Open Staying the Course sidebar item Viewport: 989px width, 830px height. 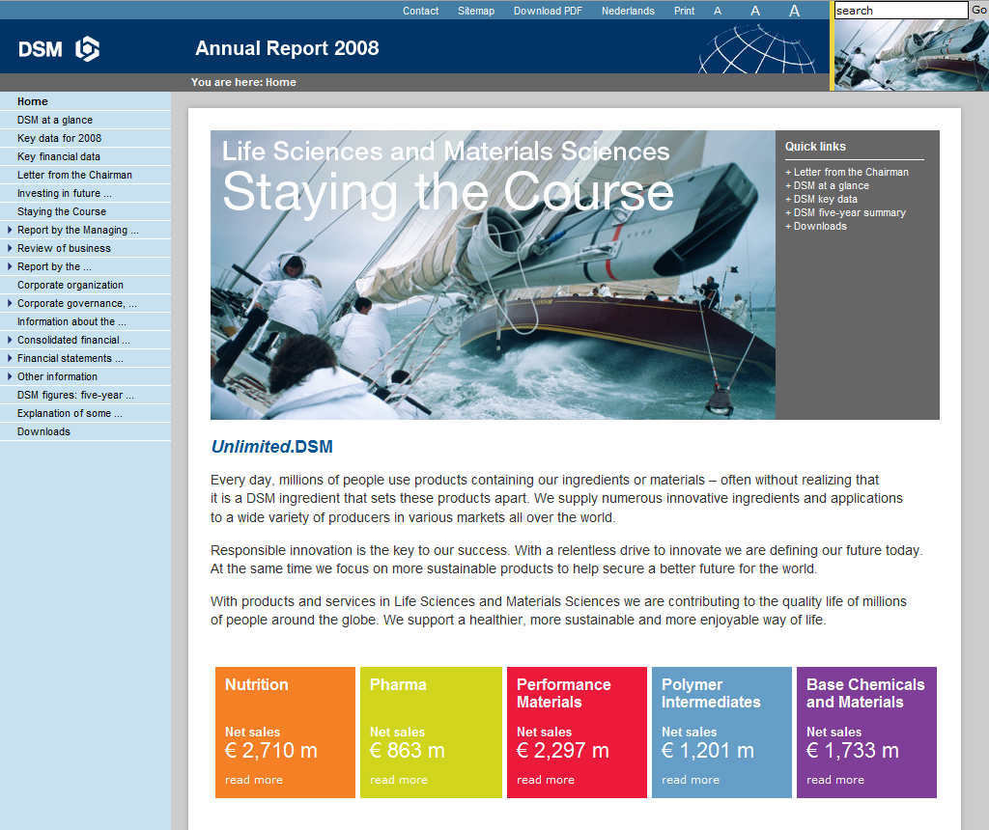(x=62, y=211)
